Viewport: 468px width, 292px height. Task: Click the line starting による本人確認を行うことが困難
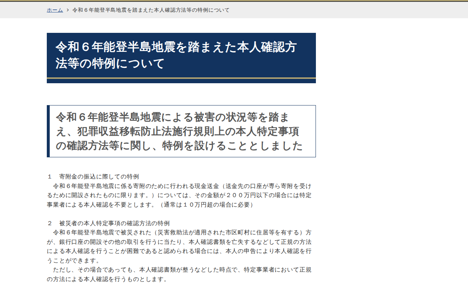[x=179, y=251]
